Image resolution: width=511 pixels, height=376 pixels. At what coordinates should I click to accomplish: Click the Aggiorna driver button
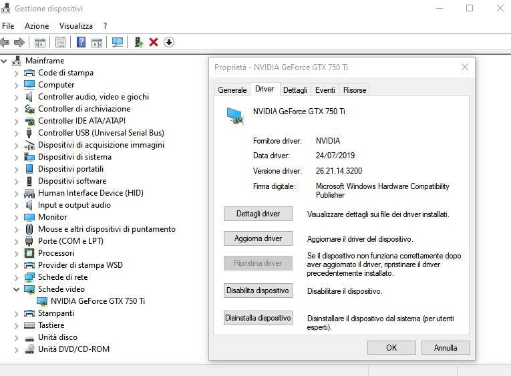pyautogui.click(x=258, y=238)
